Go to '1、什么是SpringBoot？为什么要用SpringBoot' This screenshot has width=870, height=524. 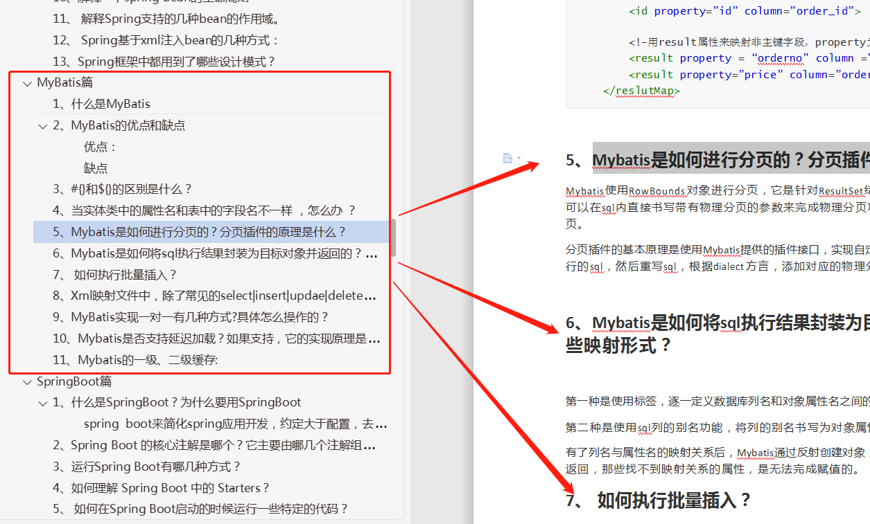pyautogui.click(x=177, y=402)
